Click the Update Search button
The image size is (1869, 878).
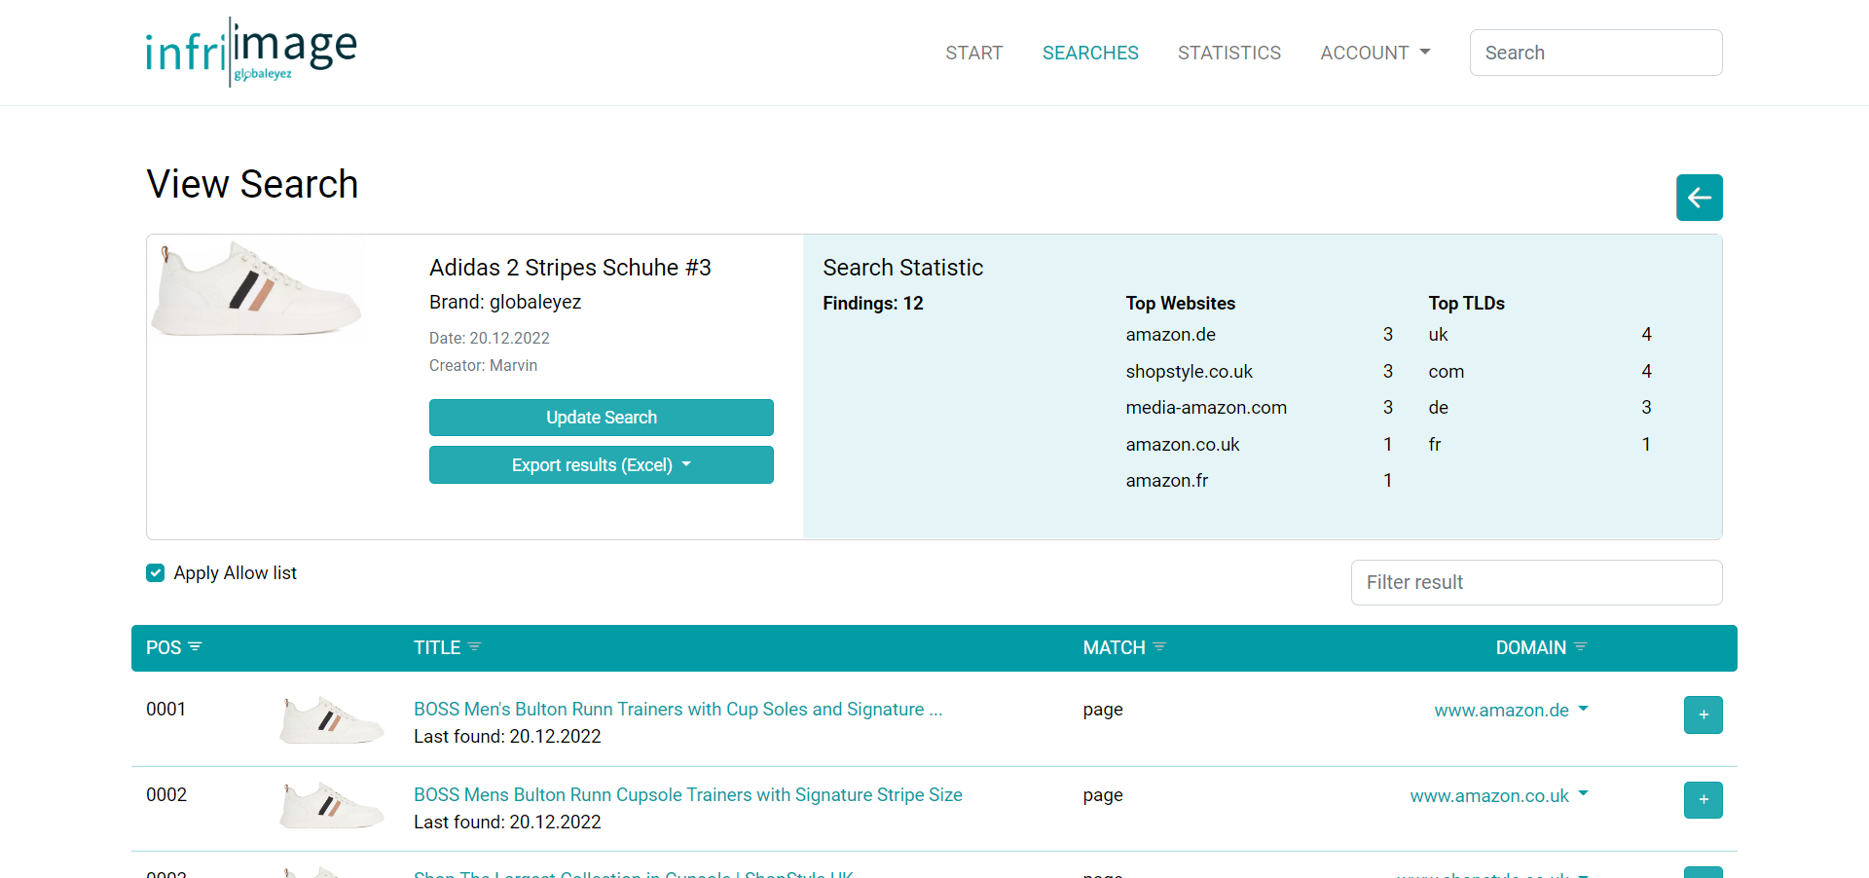coord(602,418)
